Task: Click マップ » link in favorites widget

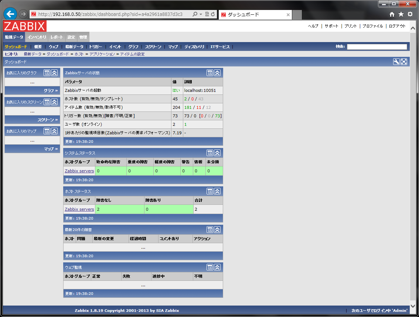Action: pos(51,149)
